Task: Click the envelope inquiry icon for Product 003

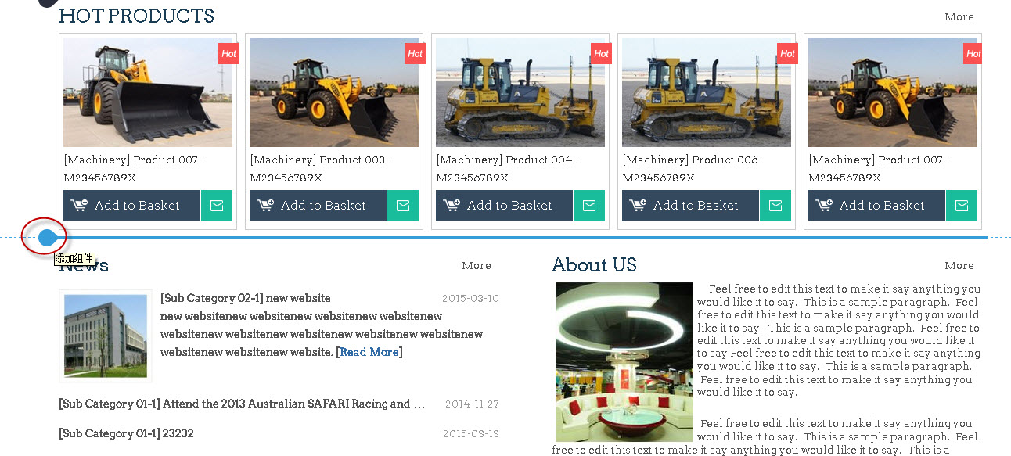Action: [x=403, y=206]
